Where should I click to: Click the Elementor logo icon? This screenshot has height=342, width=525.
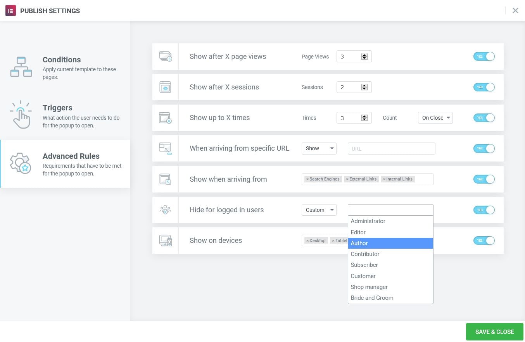click(x=10, y=11)
